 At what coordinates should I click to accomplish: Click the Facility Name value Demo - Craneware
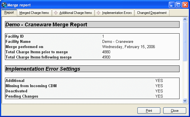click(116, 42)
